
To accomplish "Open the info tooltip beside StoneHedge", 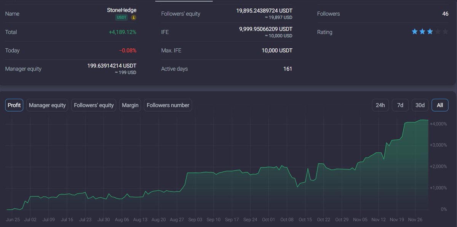I will coord(133,17).
